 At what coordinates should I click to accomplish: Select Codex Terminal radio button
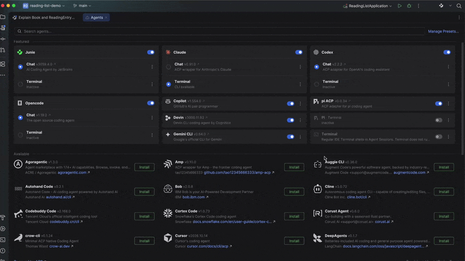tap(316, 84)
